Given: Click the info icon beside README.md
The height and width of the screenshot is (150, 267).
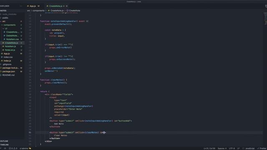Looking at the screenshot, I should tap(1, 75).
